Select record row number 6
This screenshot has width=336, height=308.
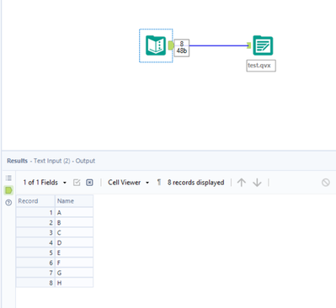click(35, 263)
